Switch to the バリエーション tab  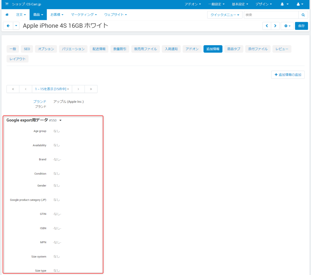[x=73, y=49]
